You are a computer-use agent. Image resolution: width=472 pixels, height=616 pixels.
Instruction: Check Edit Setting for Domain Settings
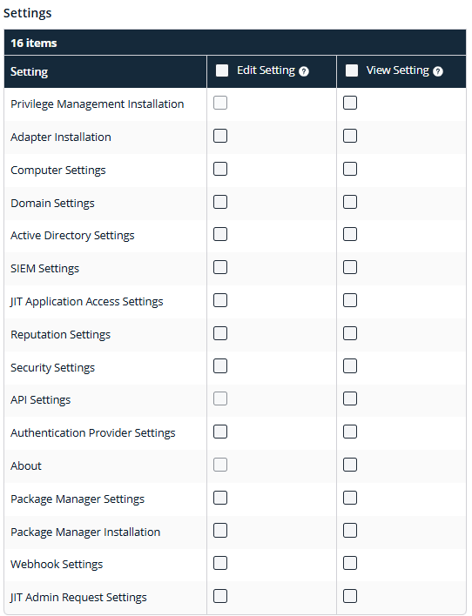click(x=219, y=202)
